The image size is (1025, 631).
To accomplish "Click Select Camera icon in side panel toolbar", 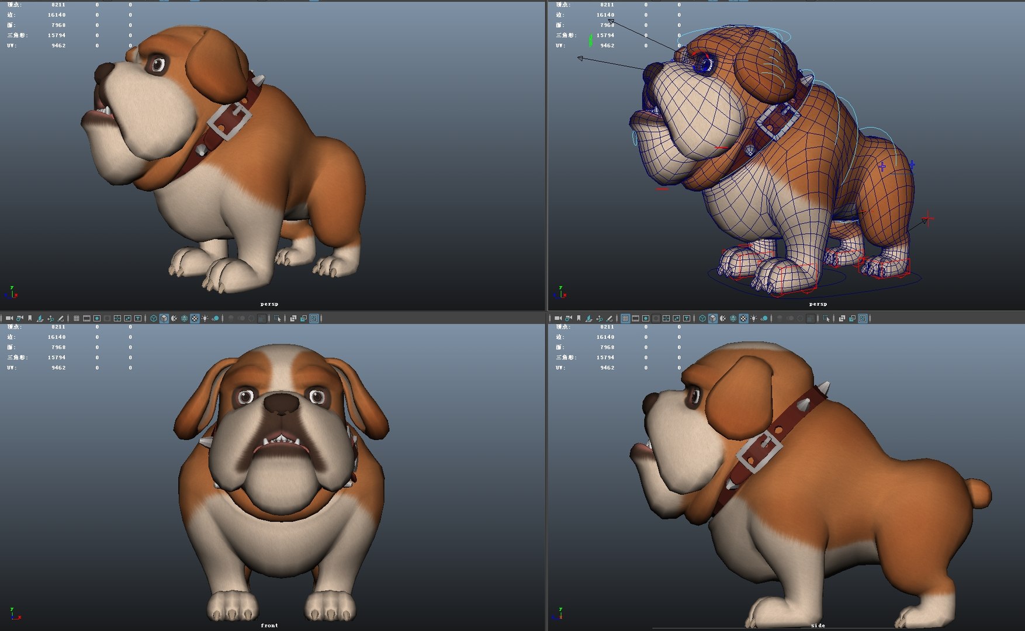I will coord(558,318).
